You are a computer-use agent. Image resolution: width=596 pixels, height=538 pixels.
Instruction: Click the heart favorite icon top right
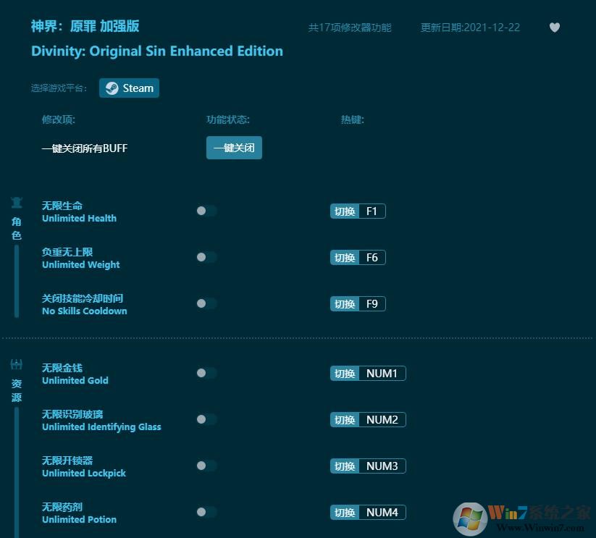pyautogui.click(x=554, y=27)
